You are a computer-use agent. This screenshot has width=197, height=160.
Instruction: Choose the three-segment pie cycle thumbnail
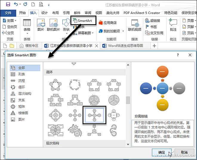(114, 100)
